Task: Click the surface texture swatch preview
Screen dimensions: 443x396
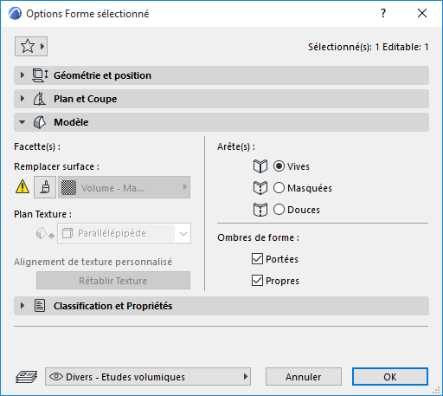Action: [68, 188]
